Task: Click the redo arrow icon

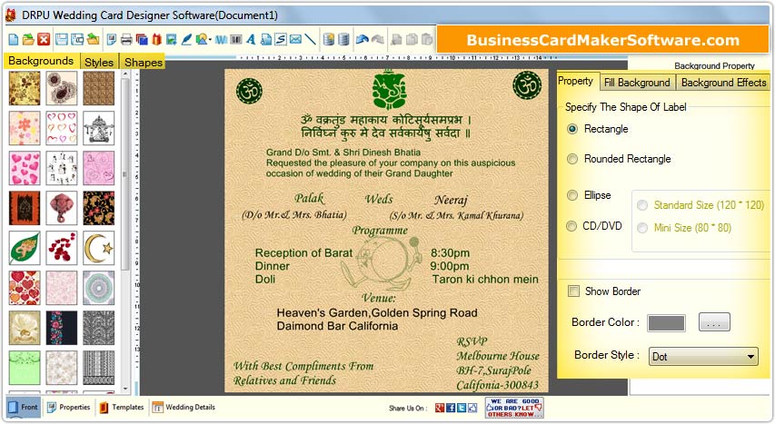Action: coord(378,40)
